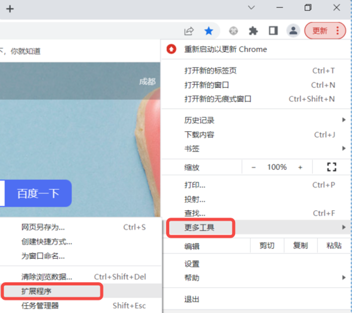Expand the 帮助 submenu
The width and height of the screenshot is (352, 313).
pyautogui.click(x=256, y=278)
